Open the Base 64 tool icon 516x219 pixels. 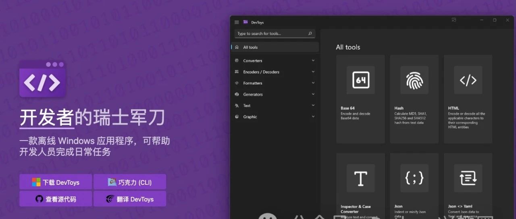coord(360,80)
